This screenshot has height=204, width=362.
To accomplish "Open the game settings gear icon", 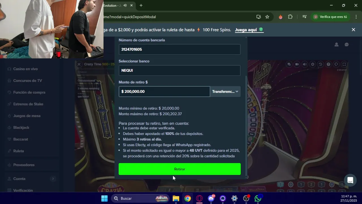I will (x=313, y=64).
